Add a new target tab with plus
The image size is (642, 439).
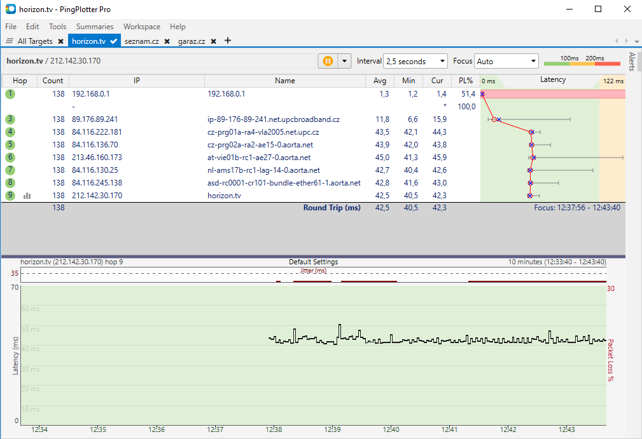pos(228,41)
